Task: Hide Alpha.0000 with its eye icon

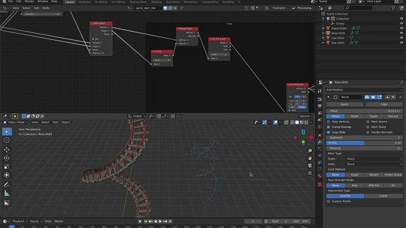Action: [x=402, y=28]
